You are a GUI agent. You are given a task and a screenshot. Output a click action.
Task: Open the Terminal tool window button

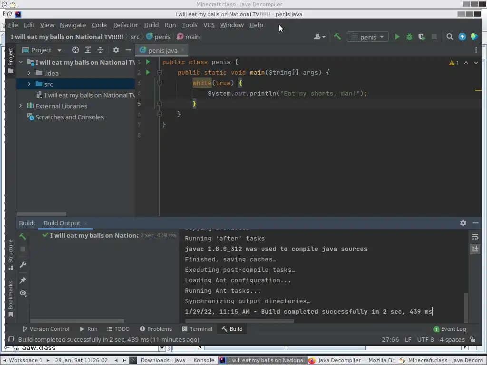(x=197, y=329)
